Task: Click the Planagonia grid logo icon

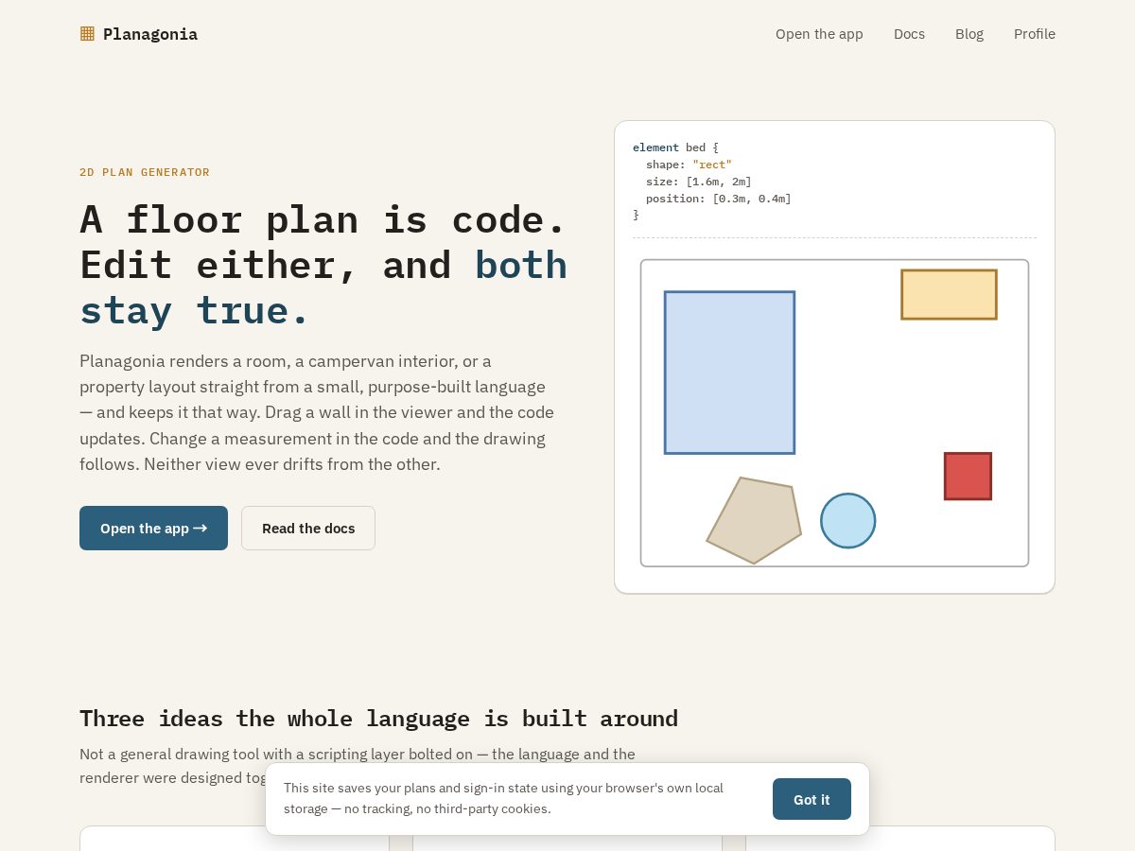Action: (x=87, y=34)
